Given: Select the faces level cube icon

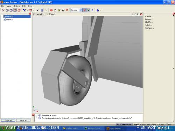Looking at the screenshot, I should (11, 10).
